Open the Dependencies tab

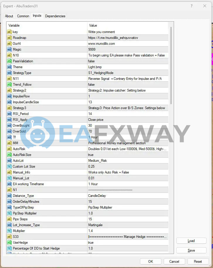tap(55, 16)
